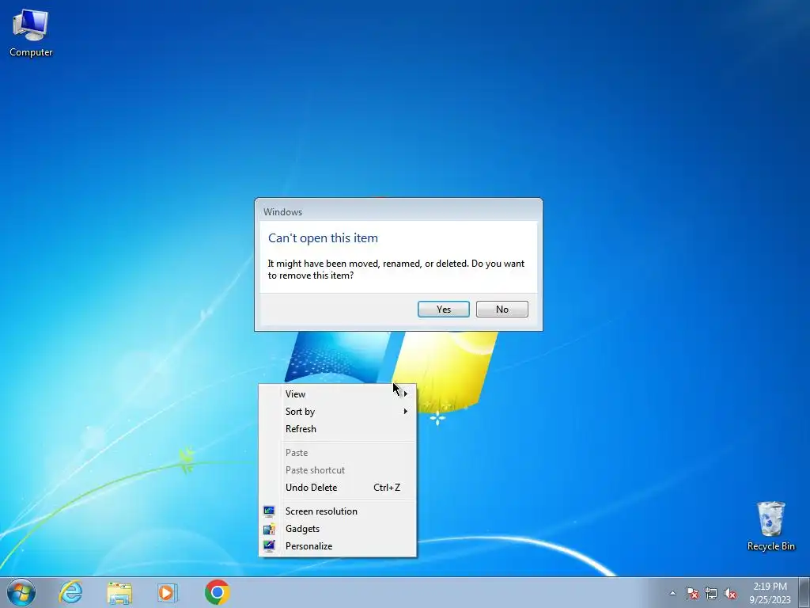
Task: Click the Show desktop strip button
Action: [804, 592]
